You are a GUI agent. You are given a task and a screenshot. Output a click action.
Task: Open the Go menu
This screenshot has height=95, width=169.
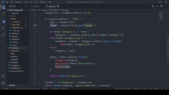click(x=31, y=2)
